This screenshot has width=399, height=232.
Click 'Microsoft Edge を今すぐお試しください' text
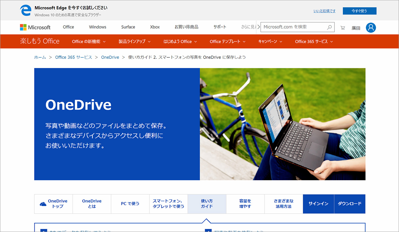(x=71, y=8)
